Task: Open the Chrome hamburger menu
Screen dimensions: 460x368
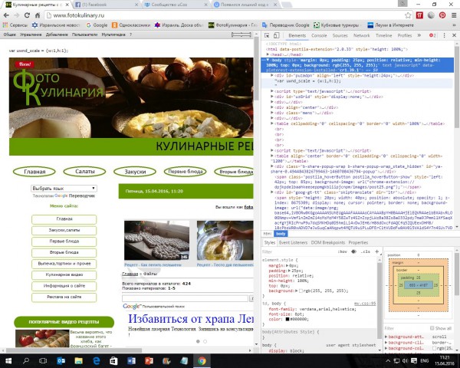Action: [454, 15]
